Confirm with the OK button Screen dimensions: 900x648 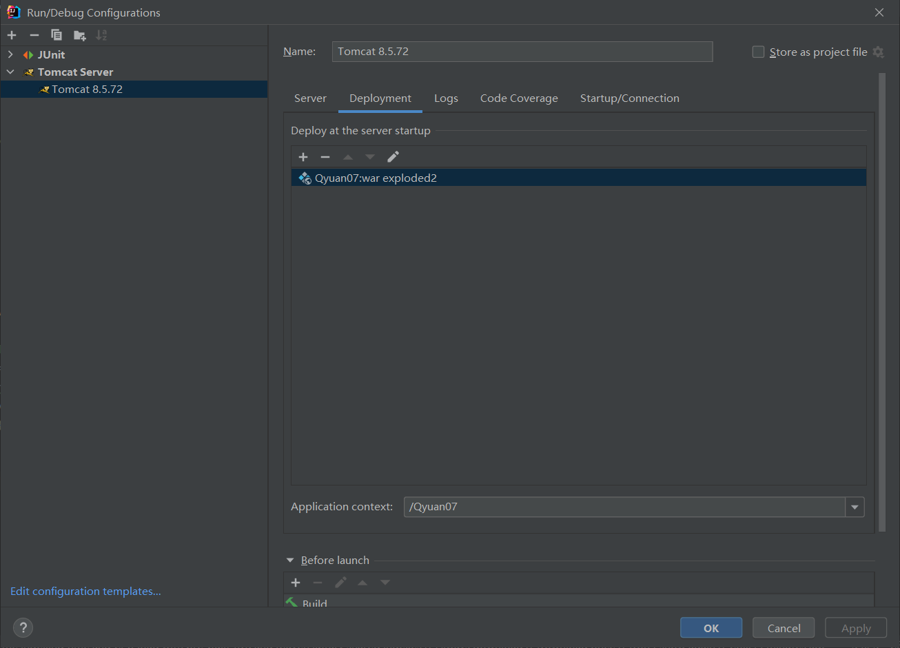pyautogui.click(x=711, y=628)
